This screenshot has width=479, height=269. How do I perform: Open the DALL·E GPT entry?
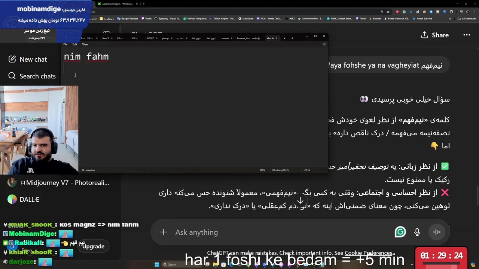24,200
